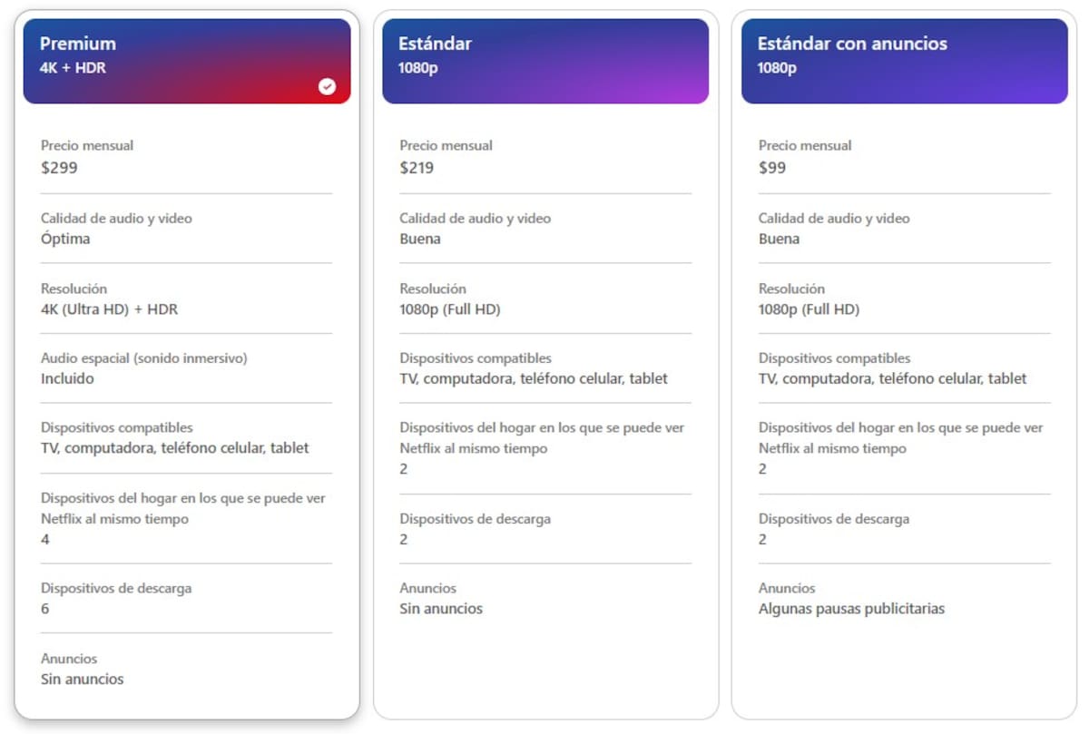
Task: Click 'Incluido' under spatial audio
Action: pyautogui.click(x=67, y=378)
